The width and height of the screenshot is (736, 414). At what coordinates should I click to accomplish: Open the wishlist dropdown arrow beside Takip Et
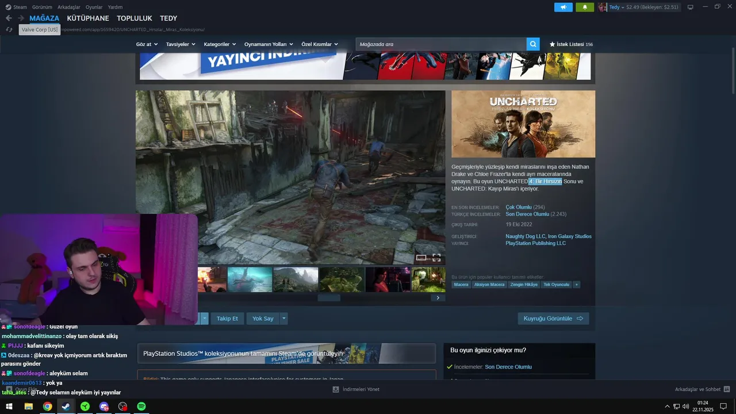click(x=204, y=319)
